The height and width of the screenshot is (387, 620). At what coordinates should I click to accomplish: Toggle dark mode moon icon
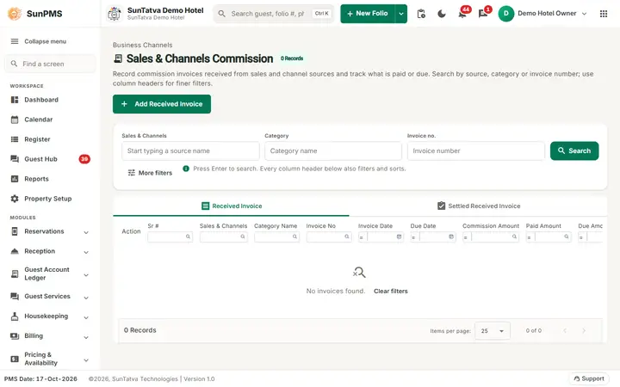point(442,14)
